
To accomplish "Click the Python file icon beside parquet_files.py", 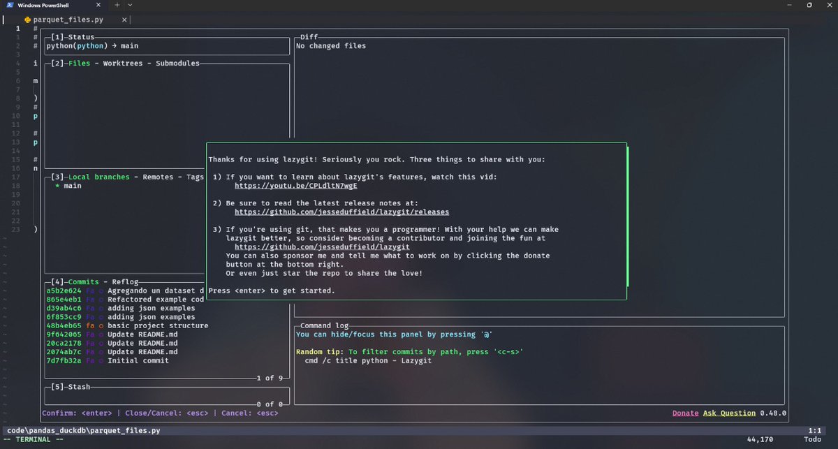I will point(27,20).
